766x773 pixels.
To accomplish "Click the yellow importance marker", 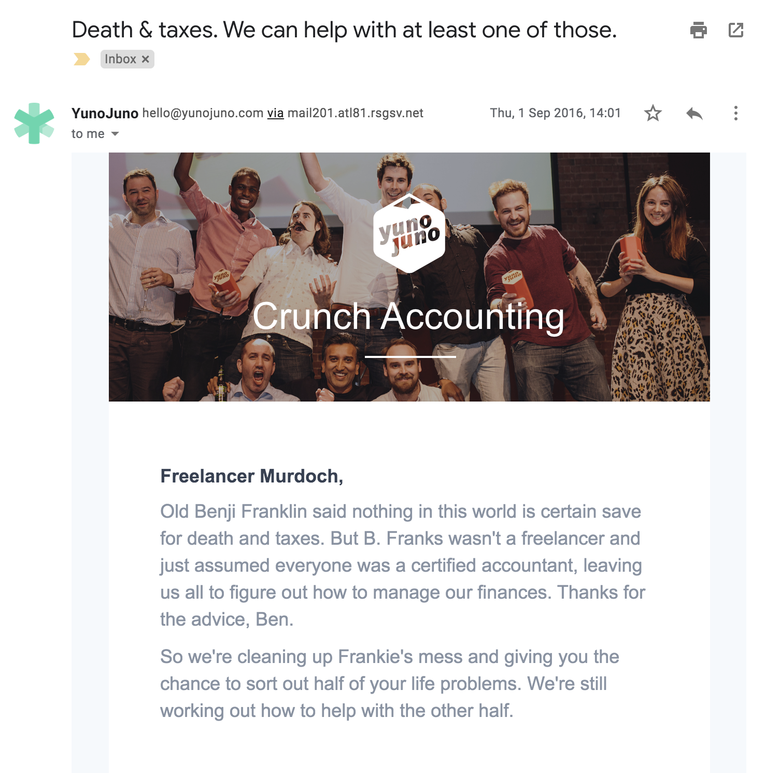I will (x=81, y=59).
